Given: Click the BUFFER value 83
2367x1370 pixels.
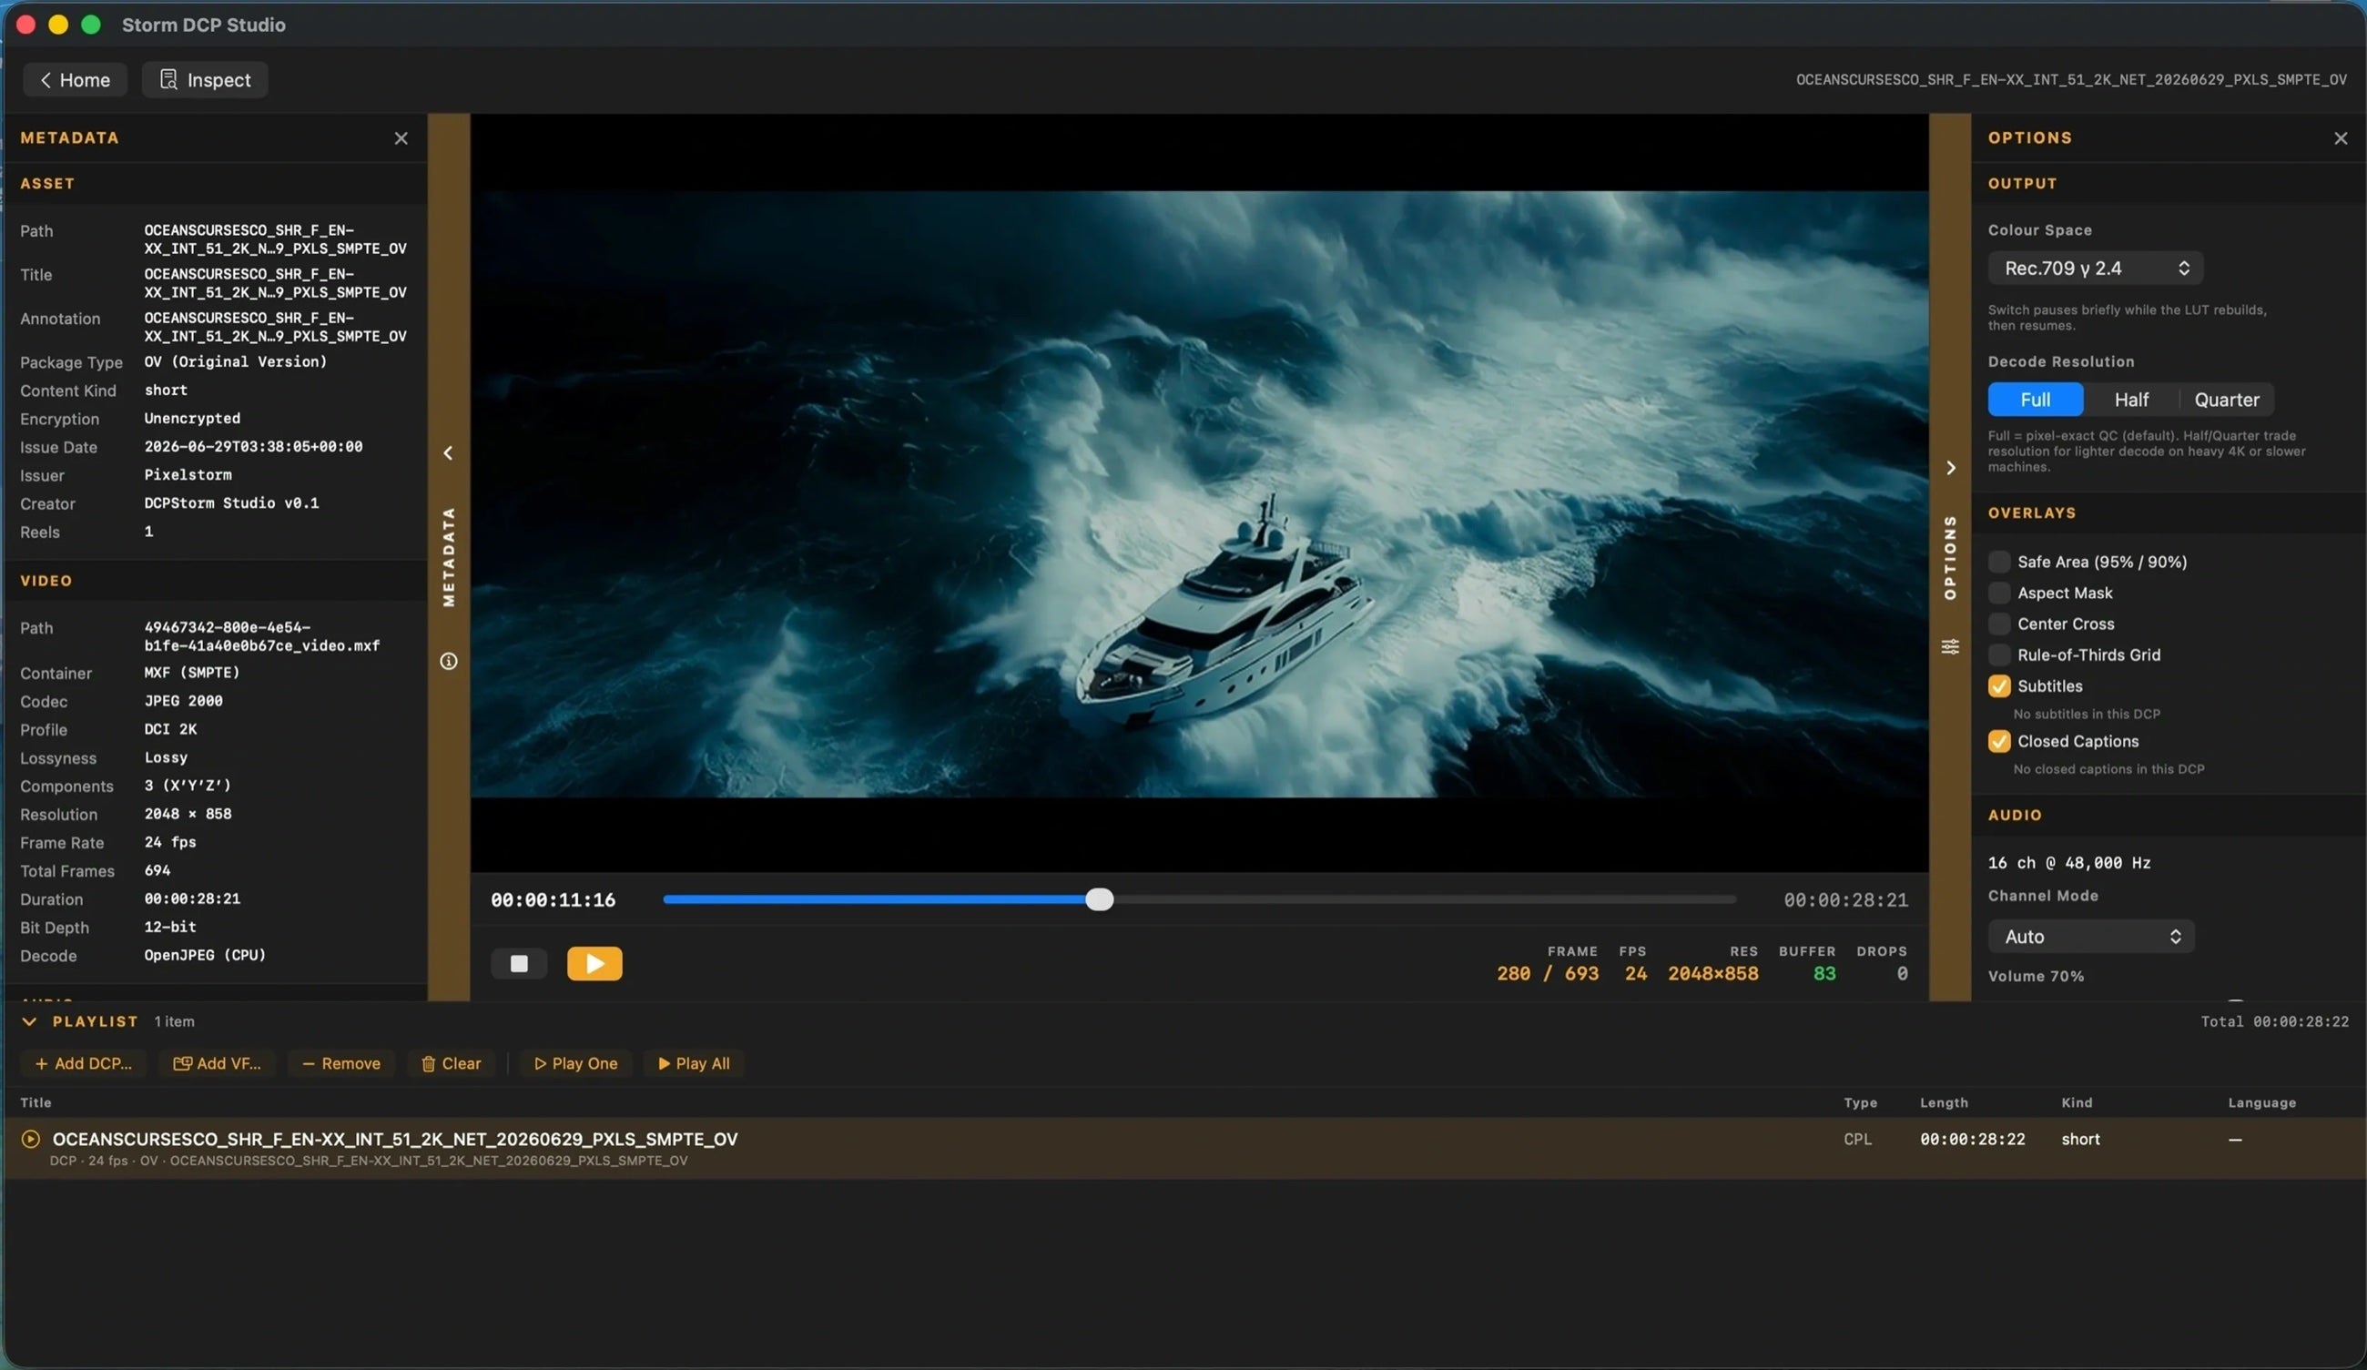Looking at the screenshot, I should tap(1824, 974).
